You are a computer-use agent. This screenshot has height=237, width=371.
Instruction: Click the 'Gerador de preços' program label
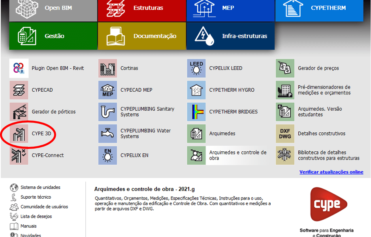point(318,68)
